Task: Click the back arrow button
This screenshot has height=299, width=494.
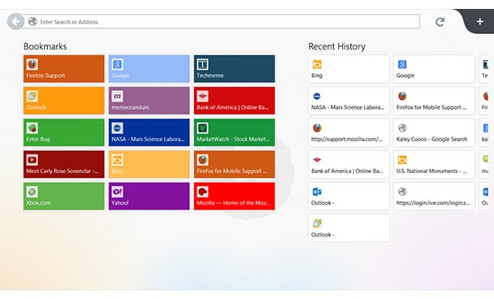Action: click(15, 22)
